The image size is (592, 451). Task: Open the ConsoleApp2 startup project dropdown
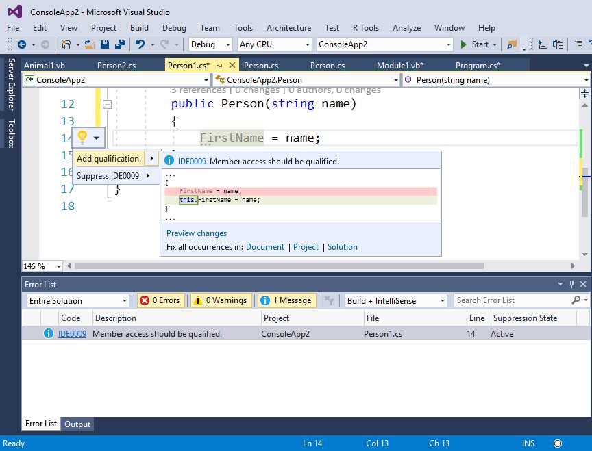384,44
